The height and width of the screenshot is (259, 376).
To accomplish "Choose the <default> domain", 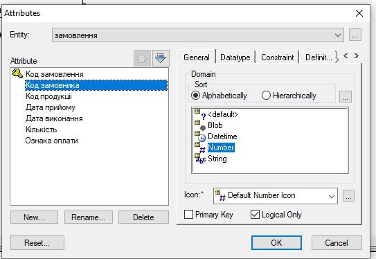I will point(223,114).
